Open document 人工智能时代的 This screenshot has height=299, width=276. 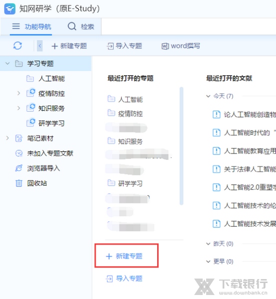coord(250,133)
